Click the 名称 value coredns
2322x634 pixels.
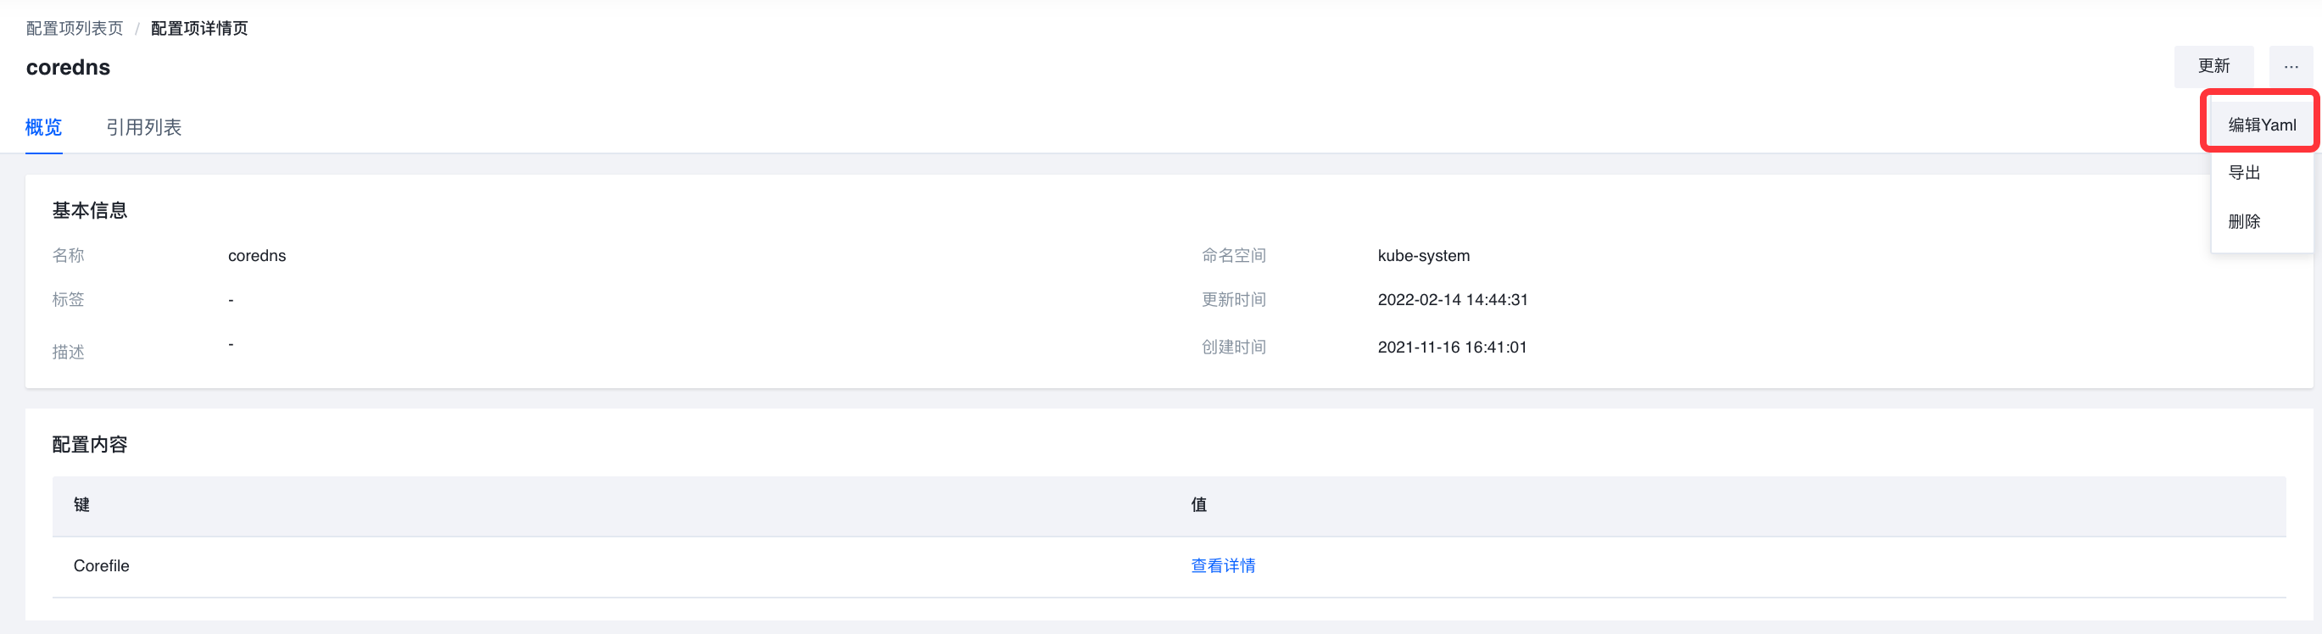[257, 255]
